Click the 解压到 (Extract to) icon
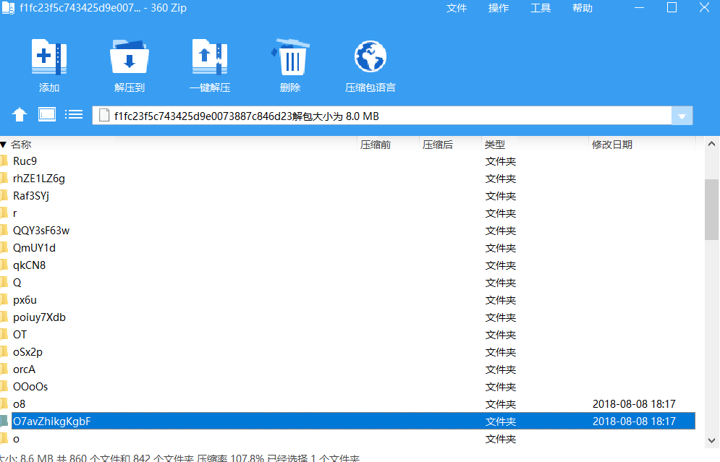 coord(130,57)
